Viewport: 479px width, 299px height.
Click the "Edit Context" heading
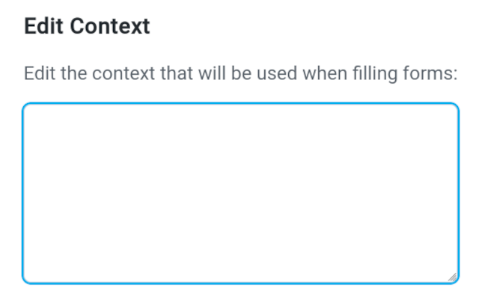[x=87, y=26]
